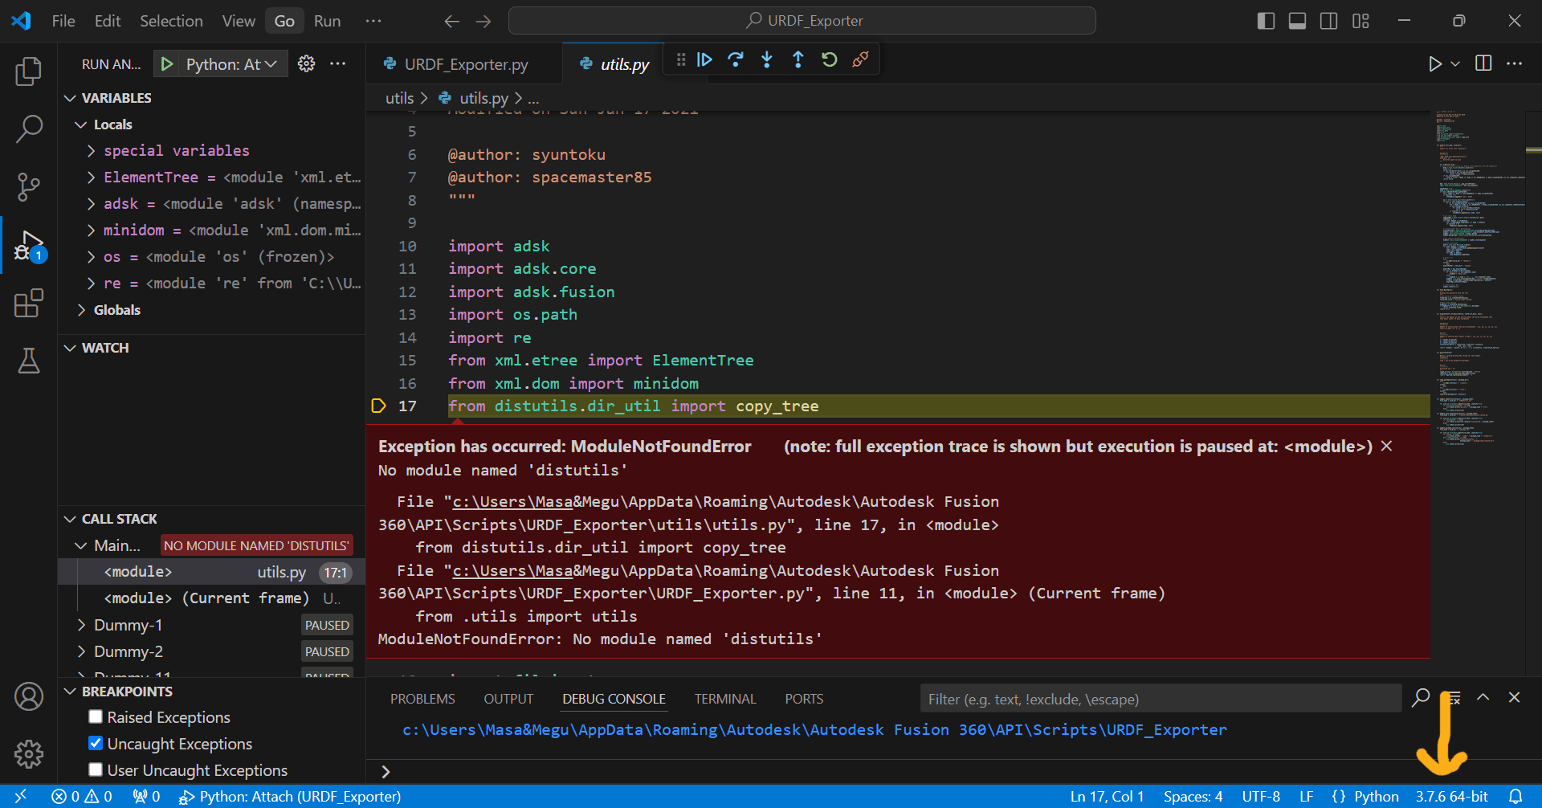Open the Source Control view
Viewport: 1542px width, 808px height.
tap(29, 187)
